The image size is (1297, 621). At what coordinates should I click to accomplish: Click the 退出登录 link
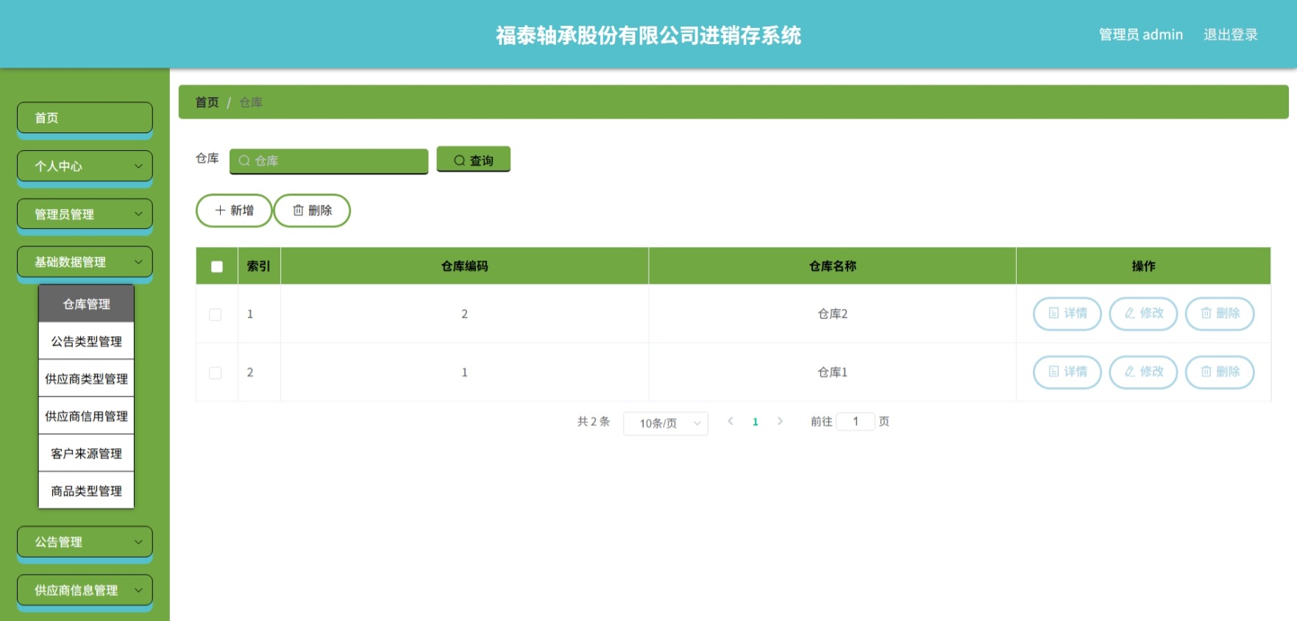pos(1230,35)
